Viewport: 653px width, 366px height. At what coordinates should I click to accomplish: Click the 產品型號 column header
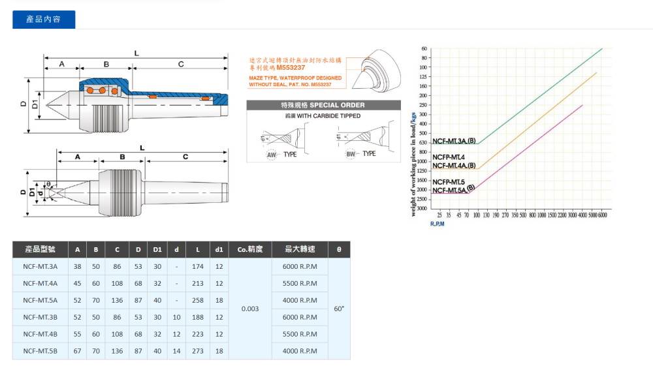[40, 249]
